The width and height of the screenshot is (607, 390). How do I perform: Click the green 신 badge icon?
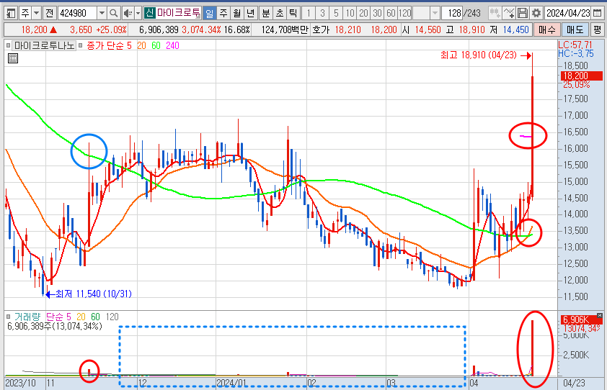[149, 13]
